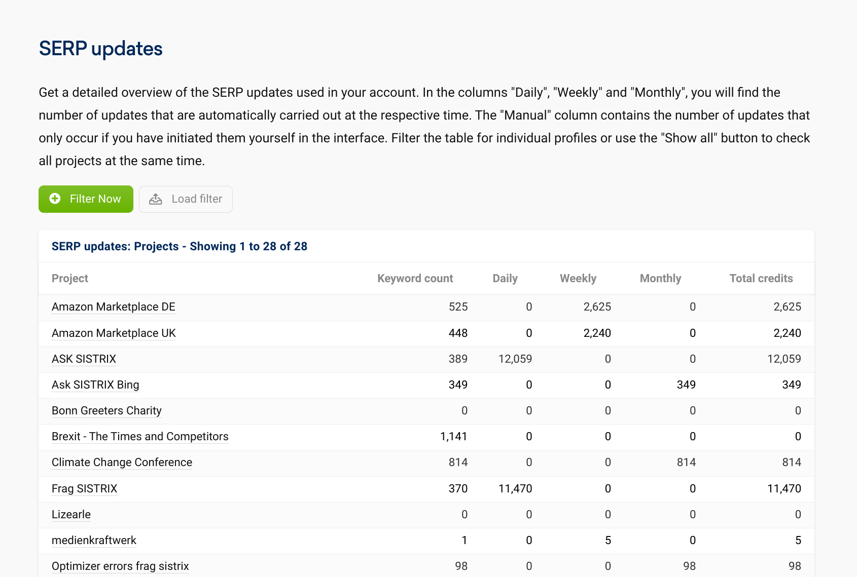
Task: Sort by the Total credits column header
Action: click(761, 279)
